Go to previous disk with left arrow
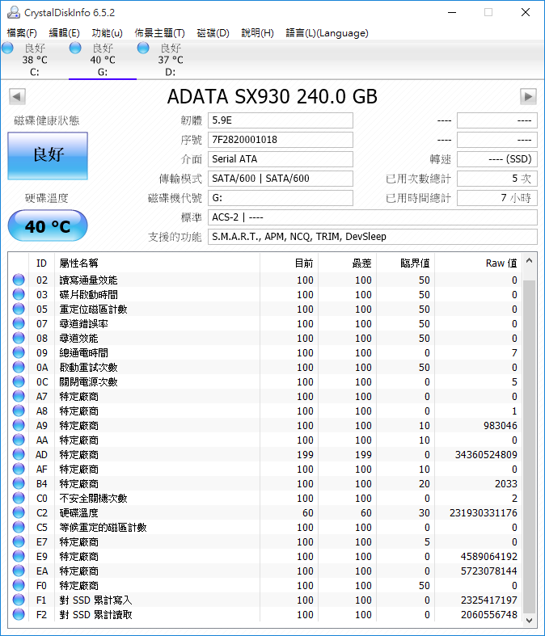Screen dimensions: 545x636 17,96
